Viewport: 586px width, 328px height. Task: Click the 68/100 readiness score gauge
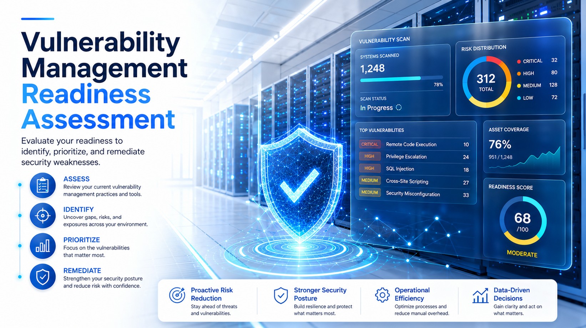point(523,221)
